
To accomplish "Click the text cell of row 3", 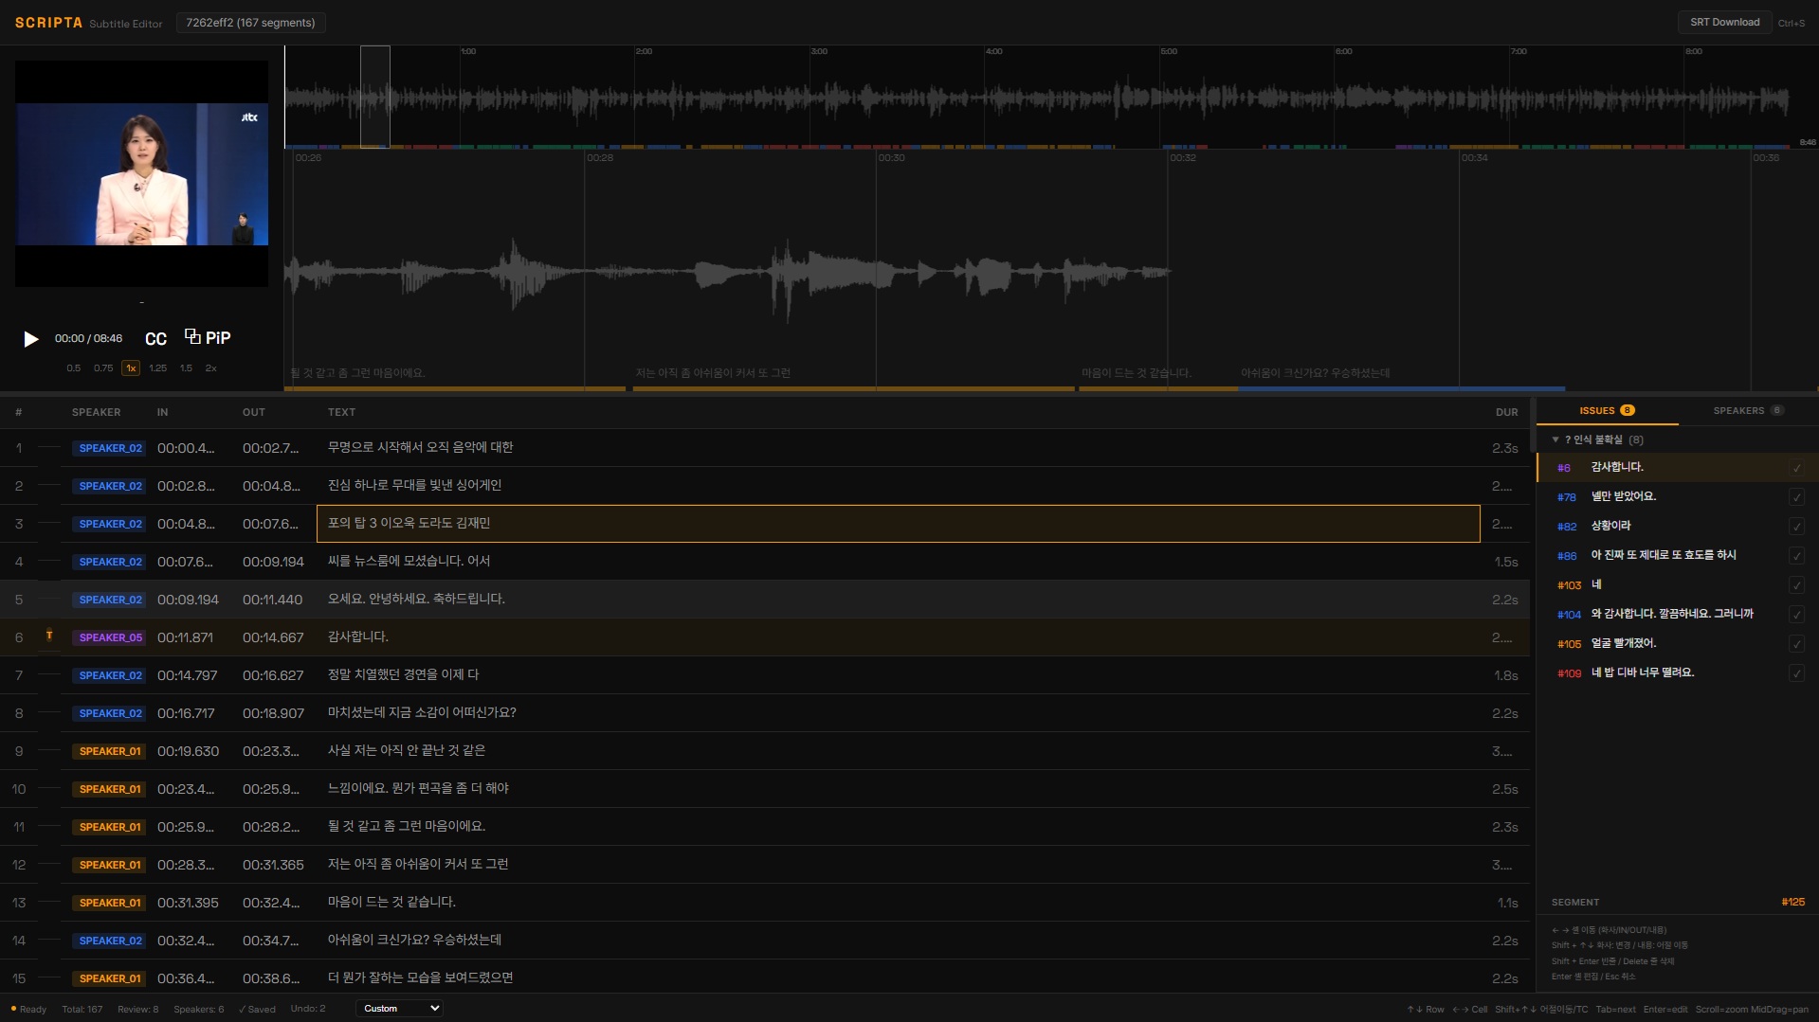I will click(x=897, y=524).
